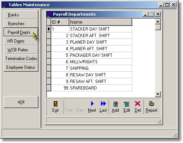Go to Next record arrow icon
The width and height of the screenshot is (183, 143).
(x=92, y=104)
